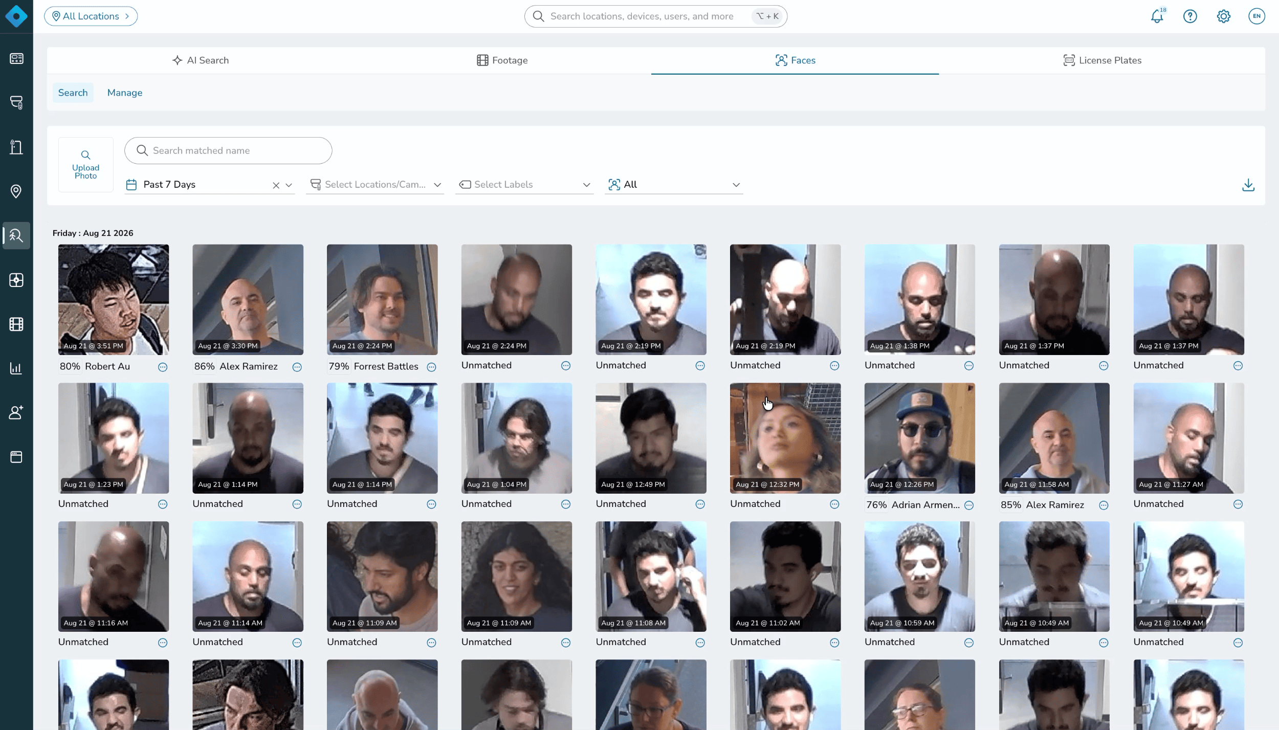Open options under the 11:02 AM face

834,643
